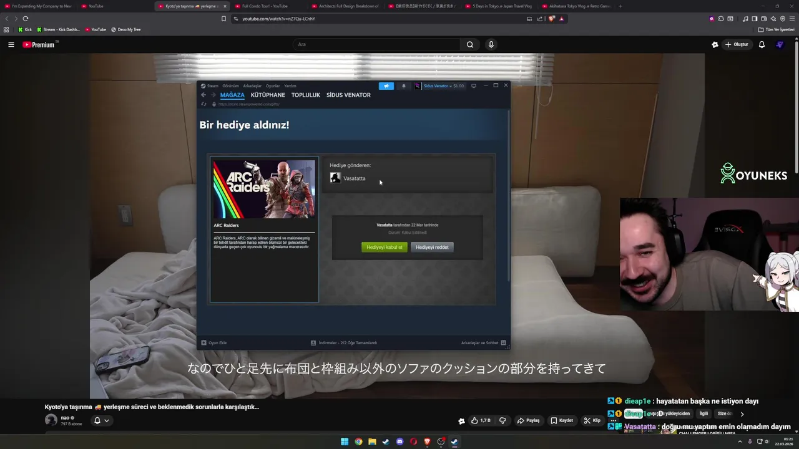799x449 pixels.
Task: Open Steam menu in Steam window
Action: coord(210,86)
